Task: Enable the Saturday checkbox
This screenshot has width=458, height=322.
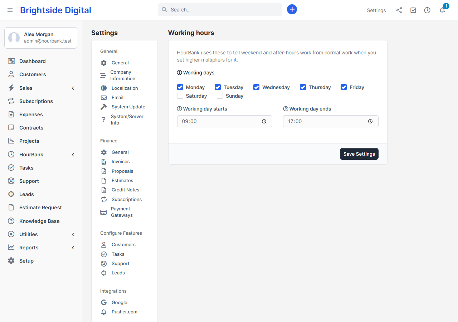Action: coord(180,96)
